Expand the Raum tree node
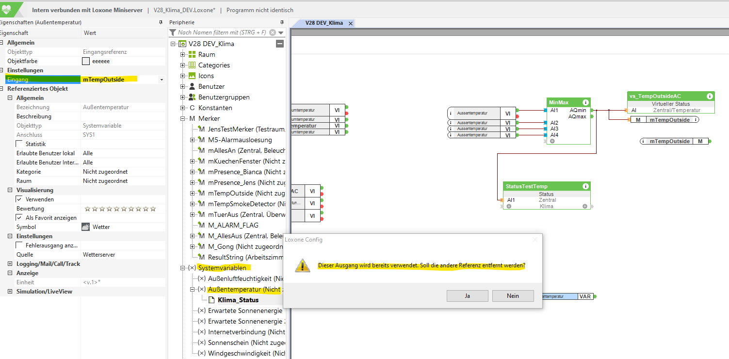 point(183,54)
